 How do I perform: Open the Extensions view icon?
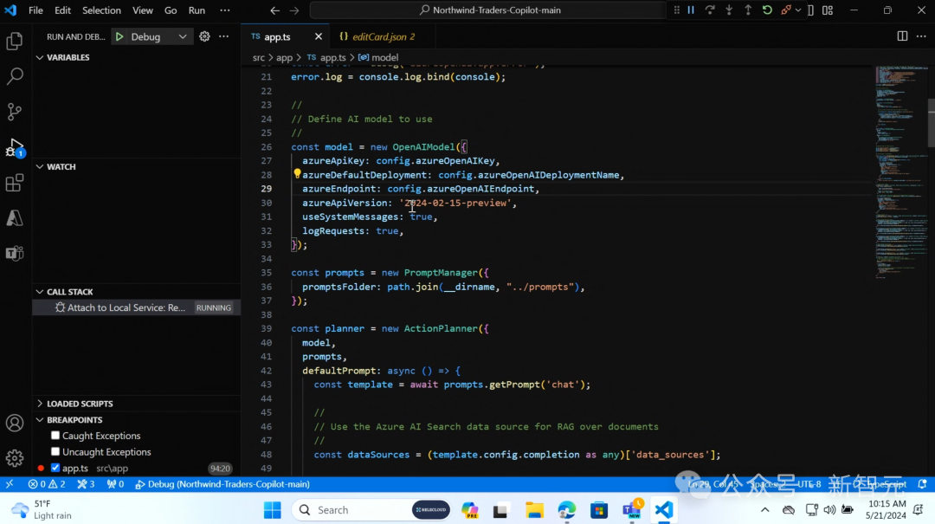coord(15,183)
